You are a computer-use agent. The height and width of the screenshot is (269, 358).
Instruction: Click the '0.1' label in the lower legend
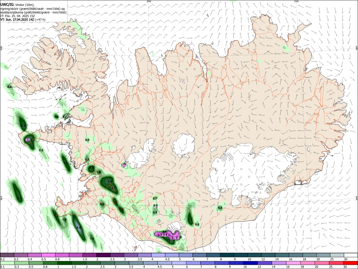[3, 267]
